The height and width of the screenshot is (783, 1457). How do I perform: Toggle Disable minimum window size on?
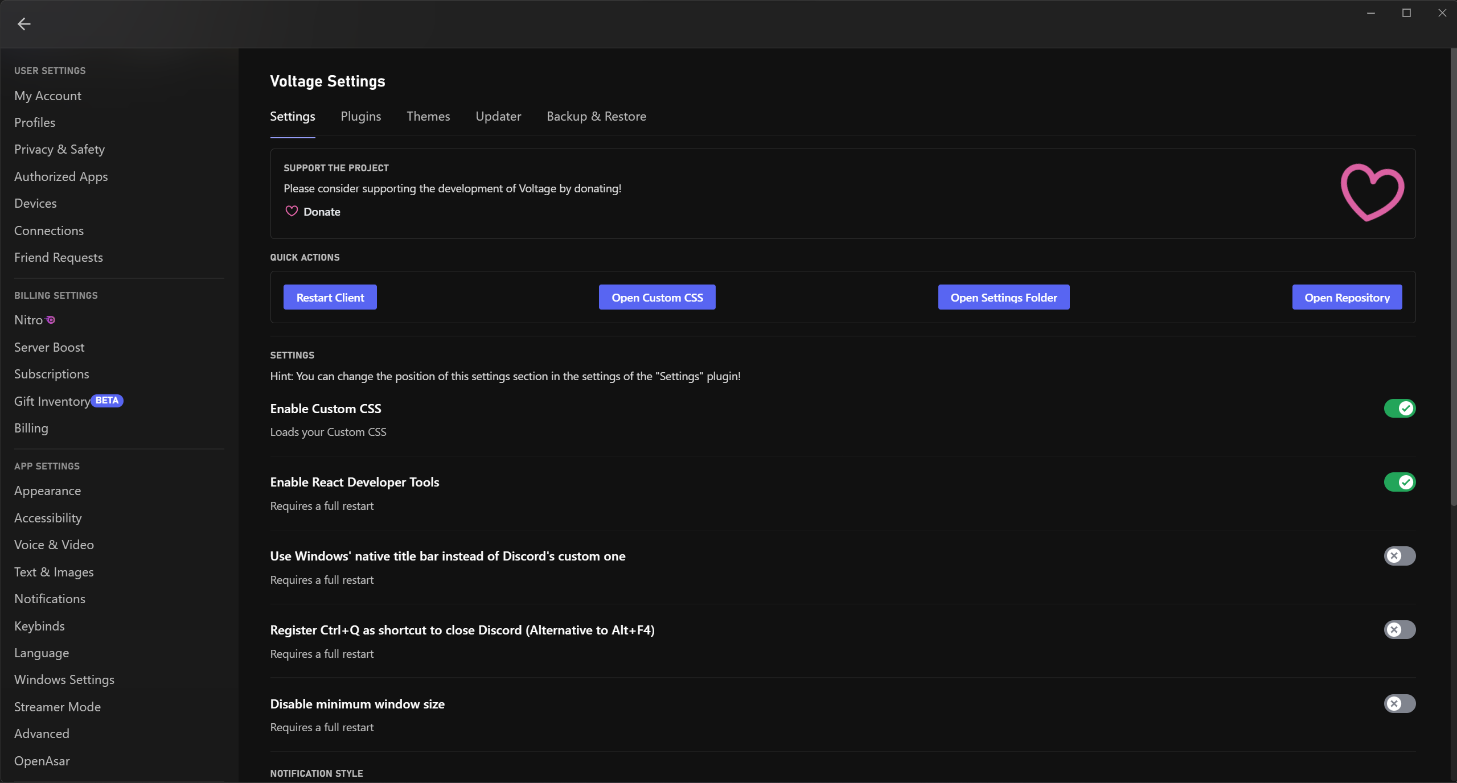click(x=1399, y=704)
